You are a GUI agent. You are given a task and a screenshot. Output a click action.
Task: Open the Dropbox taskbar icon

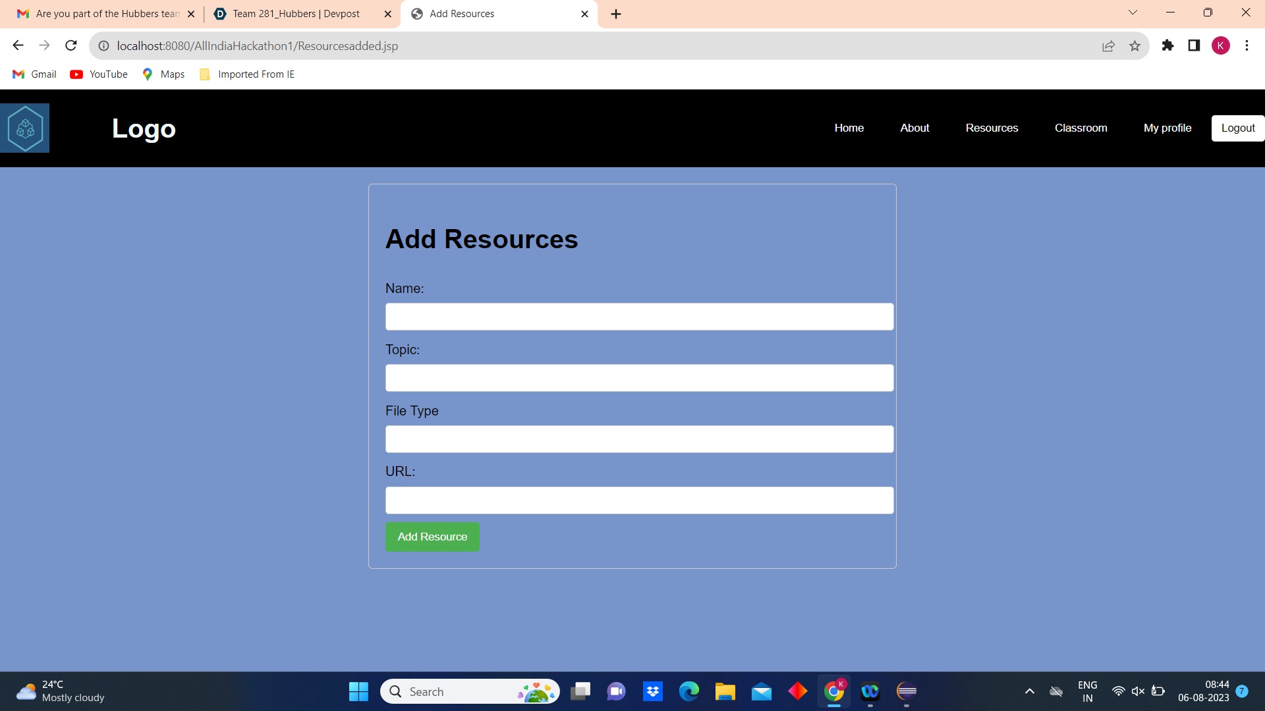[x=652, y=691]
